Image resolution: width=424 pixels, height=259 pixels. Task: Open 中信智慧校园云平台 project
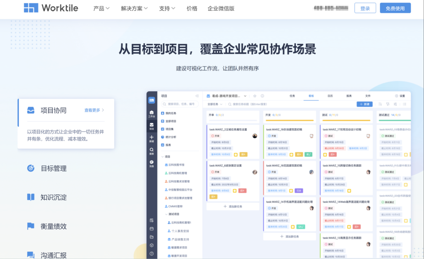(x=178, y=190)
